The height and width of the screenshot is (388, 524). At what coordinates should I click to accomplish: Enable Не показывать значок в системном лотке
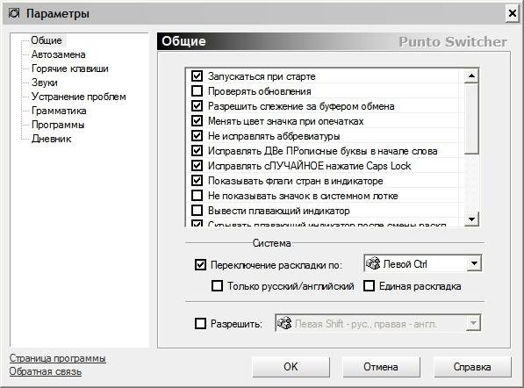pos(197,195)
